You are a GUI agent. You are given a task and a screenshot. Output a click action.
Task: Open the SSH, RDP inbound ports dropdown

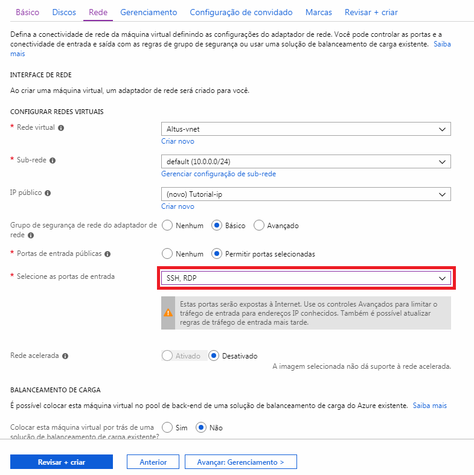(x=306, y=278)
